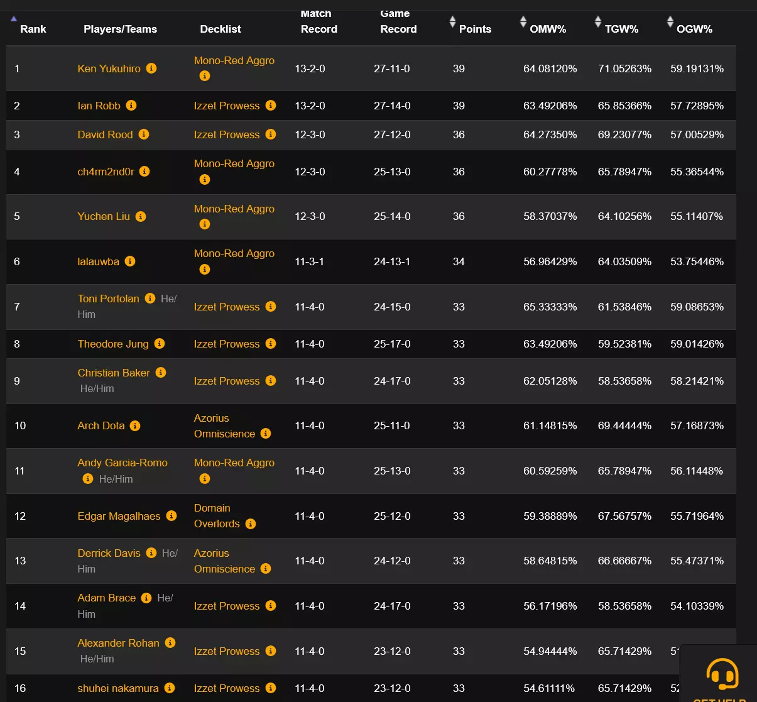Image resolution: width=757 pixels, height=702 pixels.
Task: Click info icon beside Ian Robb
Action: tap(131, 105)
